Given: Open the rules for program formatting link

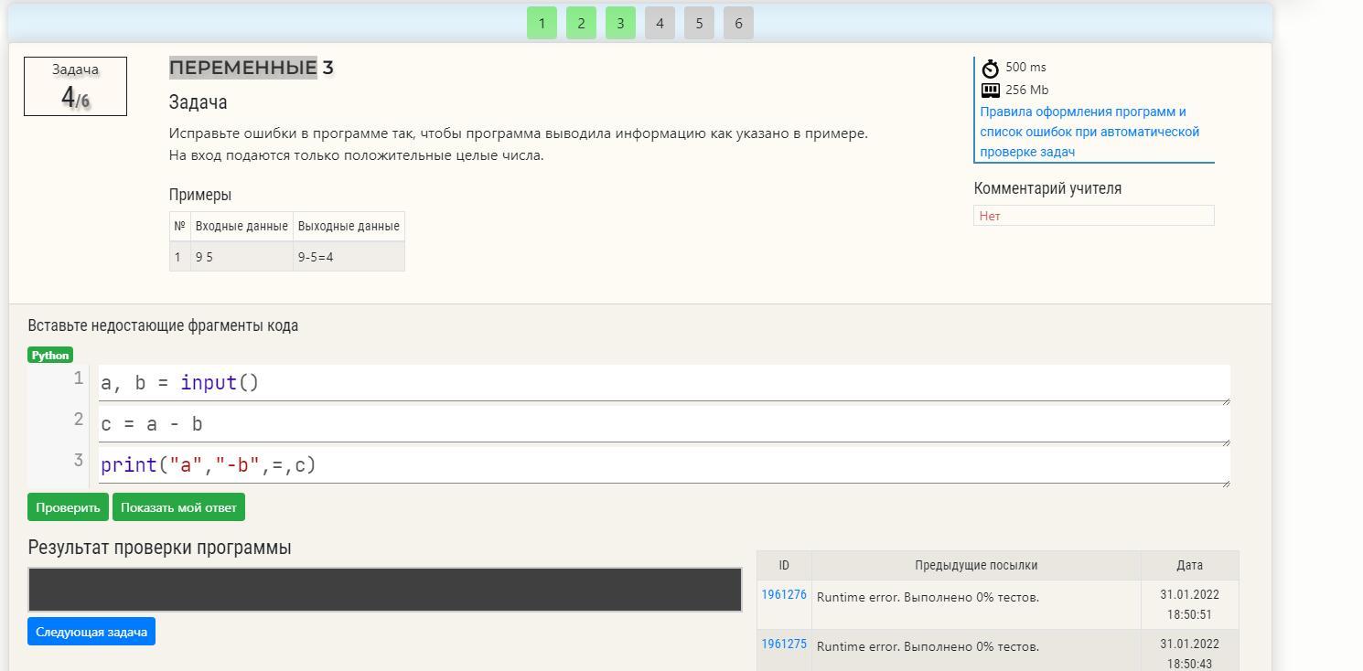Looking at the screenshot, I should pos(1089,132).
